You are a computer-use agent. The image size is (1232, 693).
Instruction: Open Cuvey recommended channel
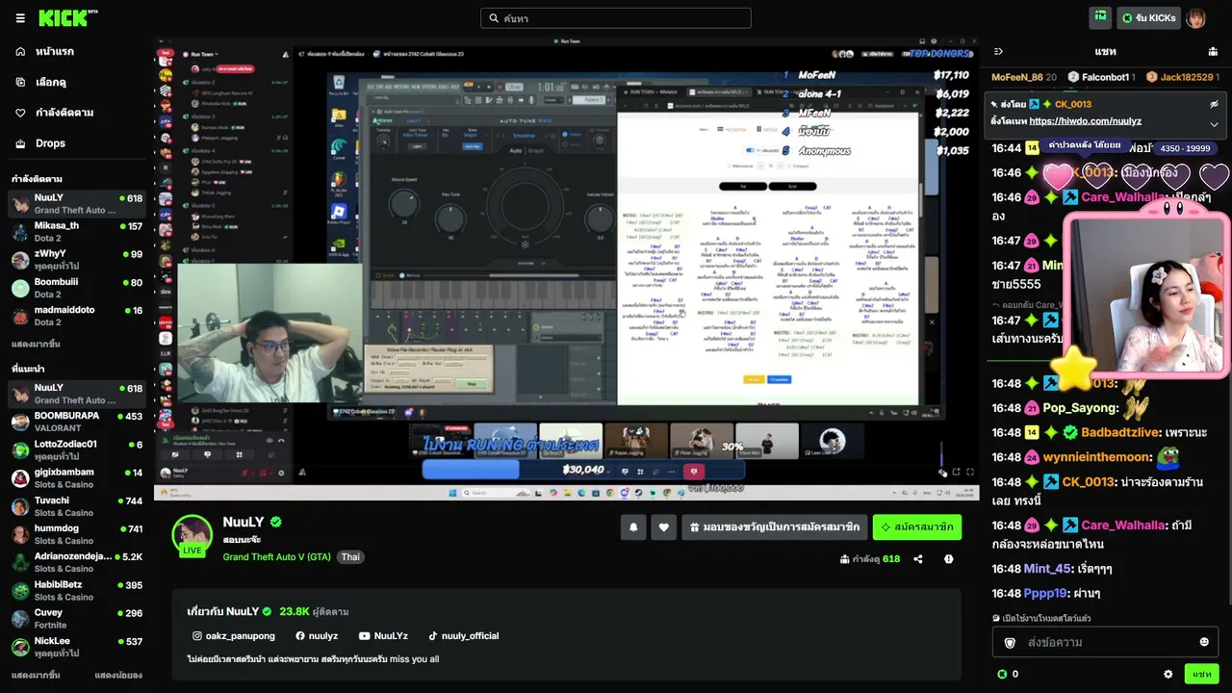point(77,618)
